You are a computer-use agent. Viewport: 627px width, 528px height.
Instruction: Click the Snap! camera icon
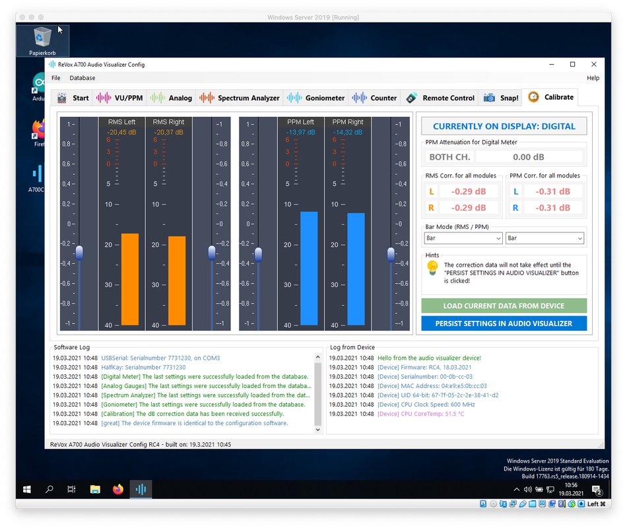[489, 98]
